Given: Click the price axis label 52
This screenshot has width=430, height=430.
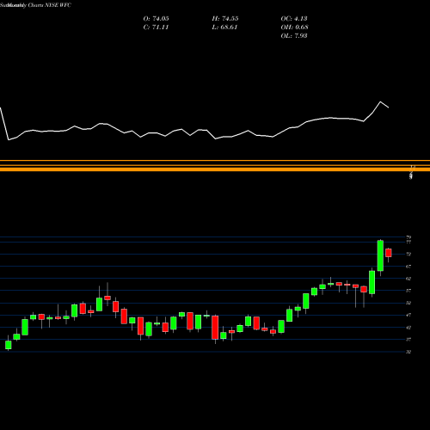Looking at the screenshot, I should tap(408, 303).
